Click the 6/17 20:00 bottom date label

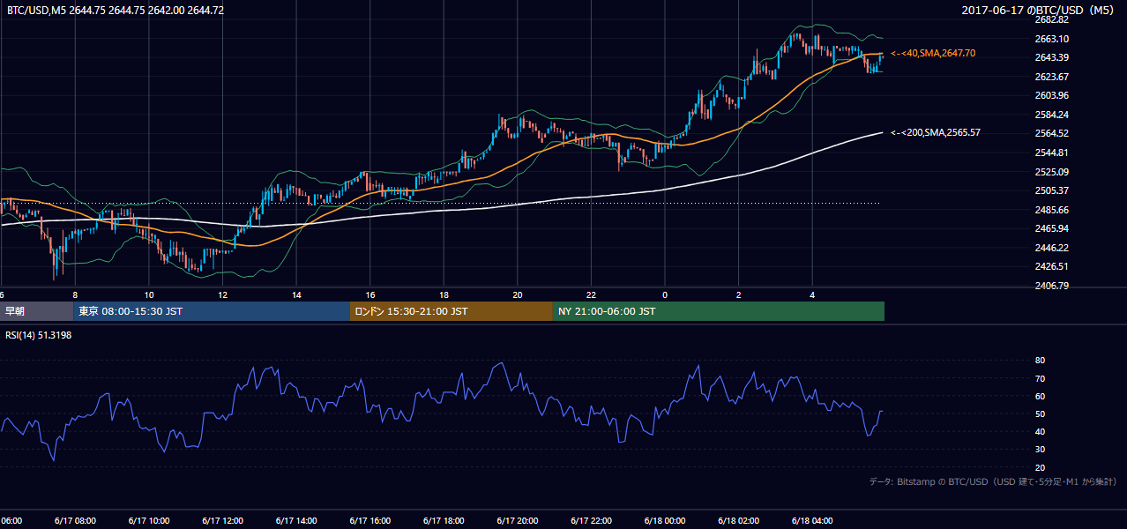pos(517,520)
